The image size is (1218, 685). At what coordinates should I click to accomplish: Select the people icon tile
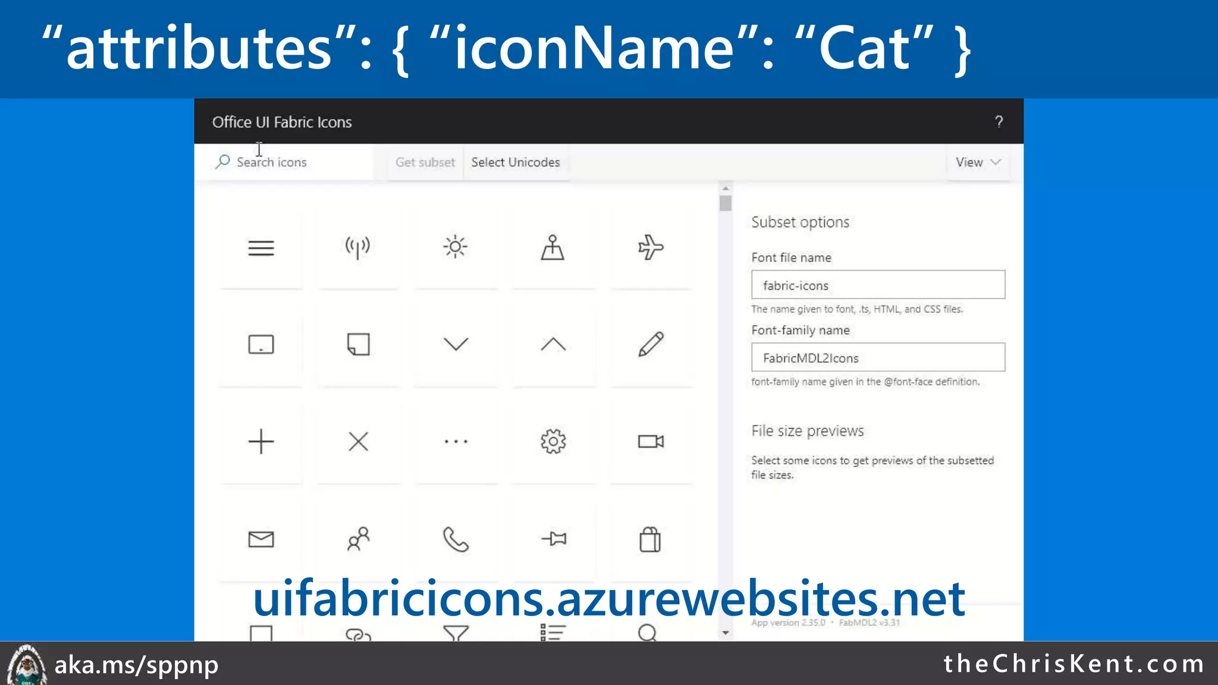[358, 539]
